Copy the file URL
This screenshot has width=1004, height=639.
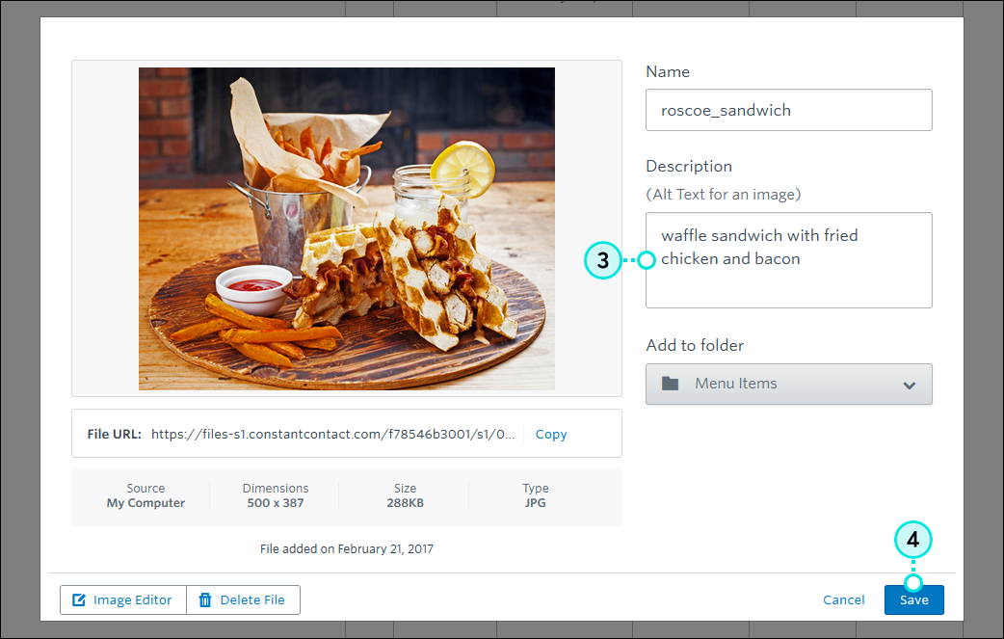[x=550, y=434]
